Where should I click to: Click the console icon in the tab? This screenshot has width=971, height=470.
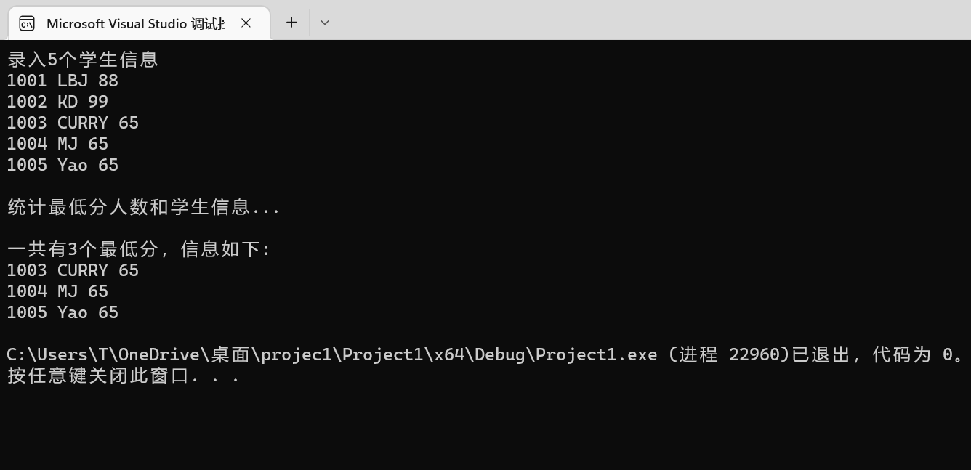(27, 23)
